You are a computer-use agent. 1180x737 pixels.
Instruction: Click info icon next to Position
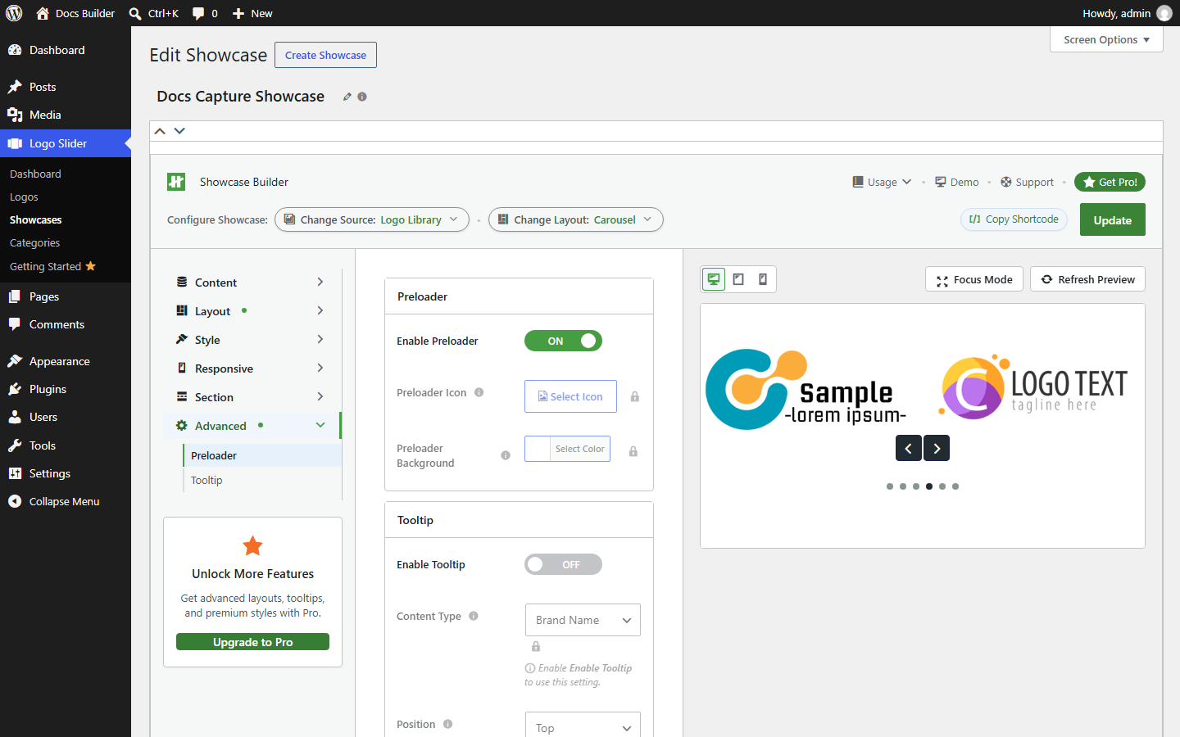tap(448, 724)
